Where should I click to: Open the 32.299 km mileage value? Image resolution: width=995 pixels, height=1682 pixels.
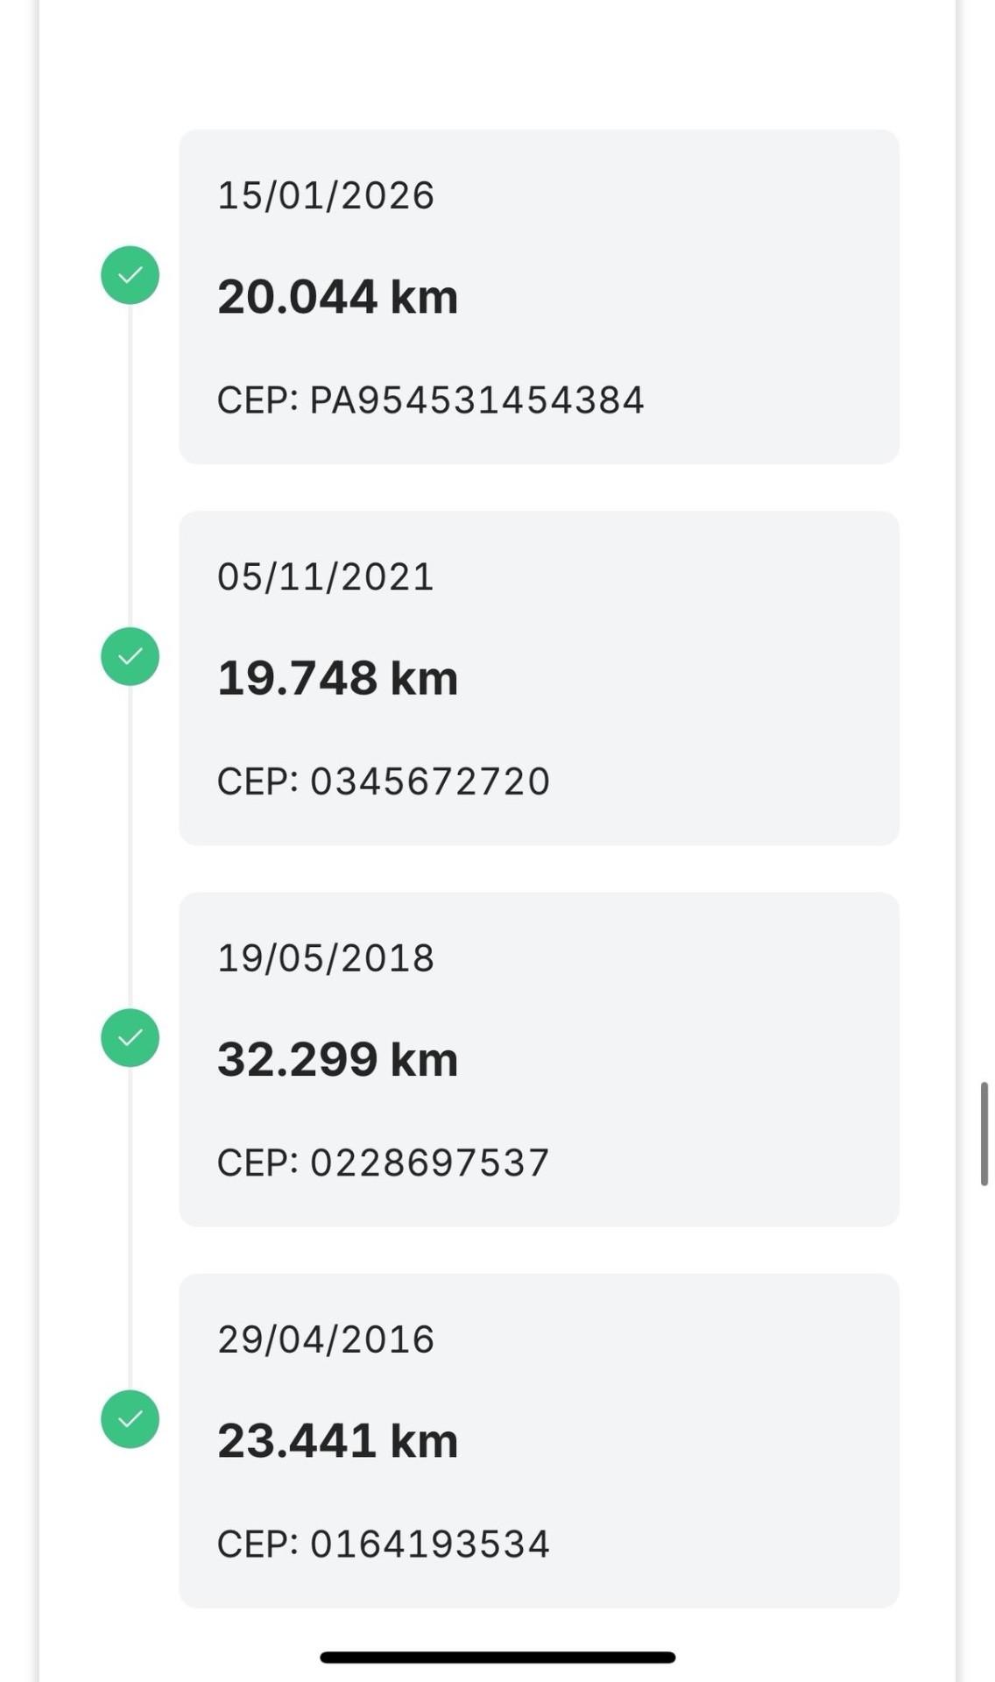coord(337,1060)
